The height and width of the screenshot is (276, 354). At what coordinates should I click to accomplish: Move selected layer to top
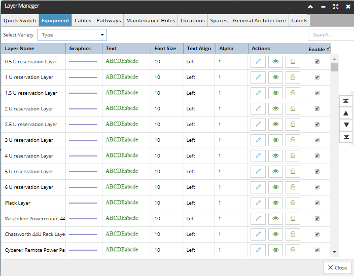346,101
